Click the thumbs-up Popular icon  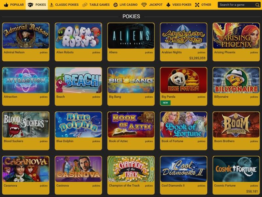coord(6,5)
